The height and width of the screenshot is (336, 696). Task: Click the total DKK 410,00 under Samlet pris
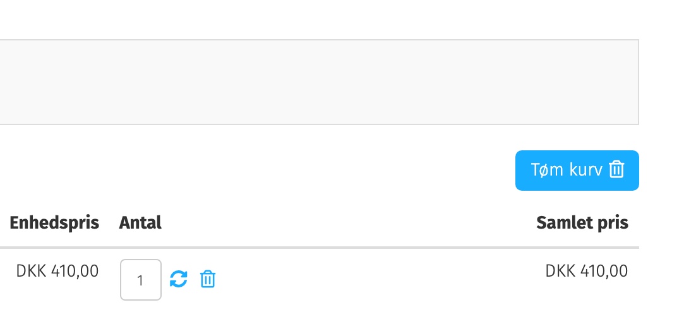pos(587,271)
